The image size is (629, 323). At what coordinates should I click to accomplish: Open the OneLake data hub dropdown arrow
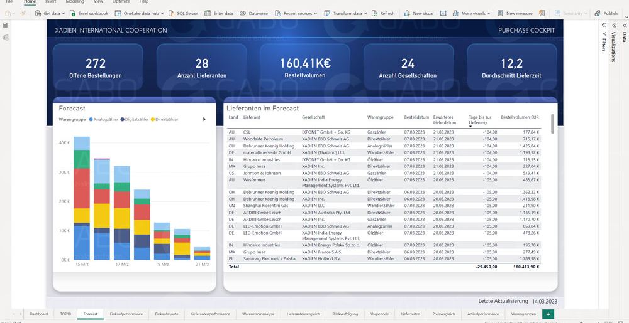tap(162, 14)
